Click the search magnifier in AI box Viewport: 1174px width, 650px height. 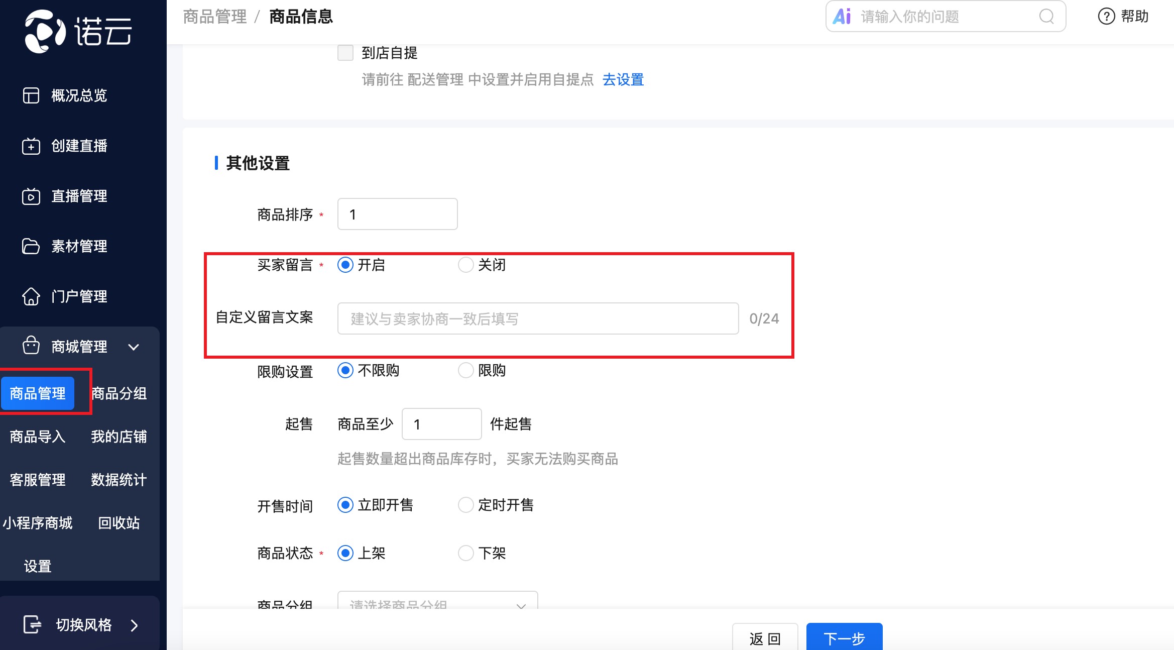tap(1046, 17)
